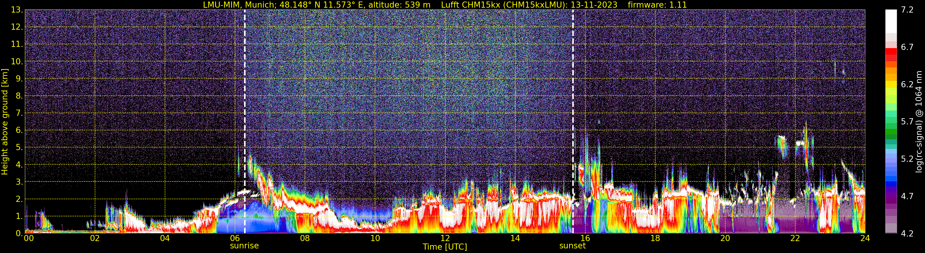Click the 'Time [UTC]' axis label
Screen dimensions: 925x253
click(445, 247)
